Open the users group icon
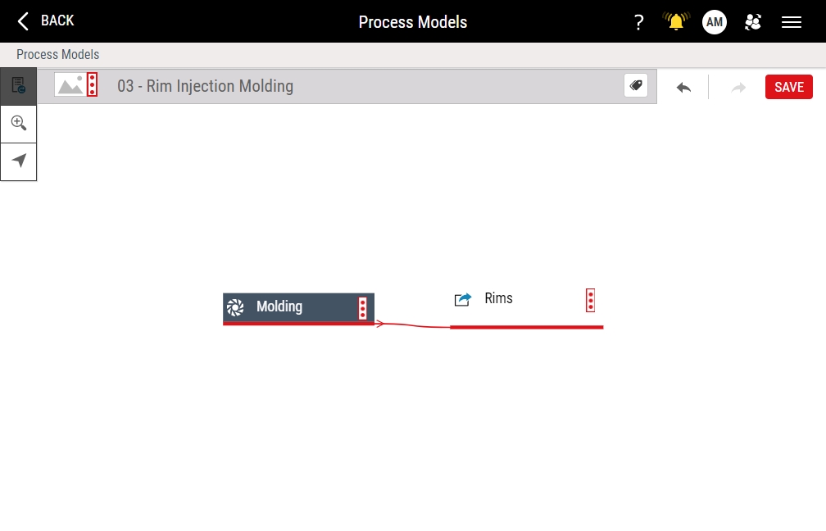The height and width of the screenshot is (531, 826). (753, 22)
